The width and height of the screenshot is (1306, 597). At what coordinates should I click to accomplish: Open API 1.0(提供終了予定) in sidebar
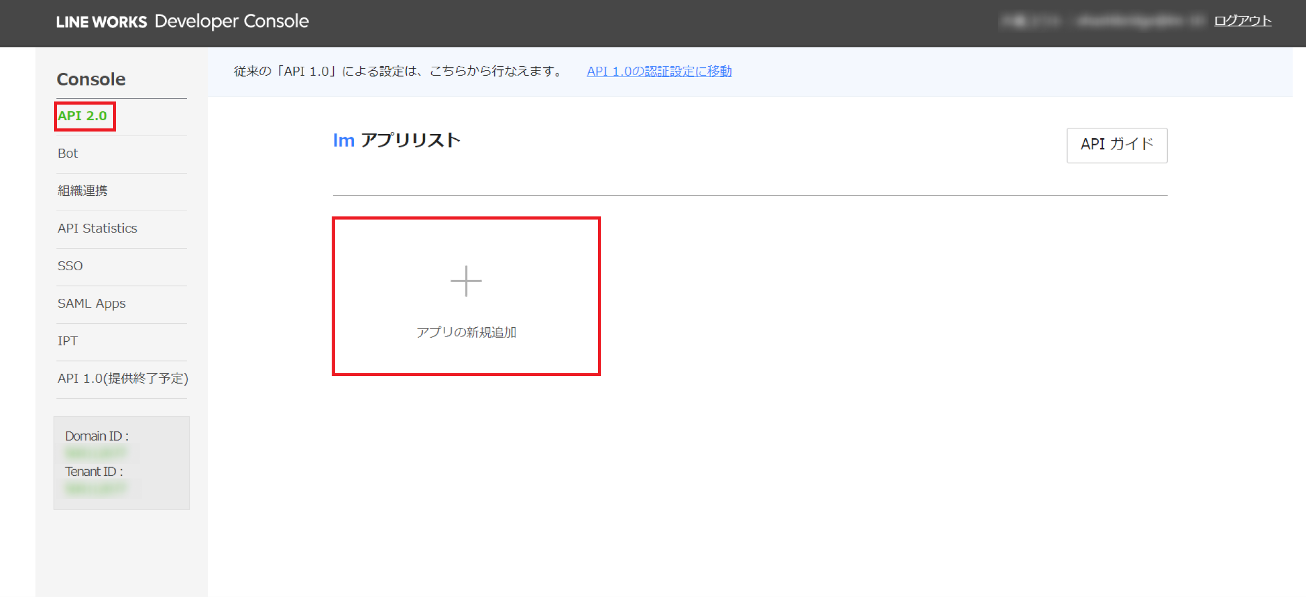pyautogui.click(x=123, y=378)
